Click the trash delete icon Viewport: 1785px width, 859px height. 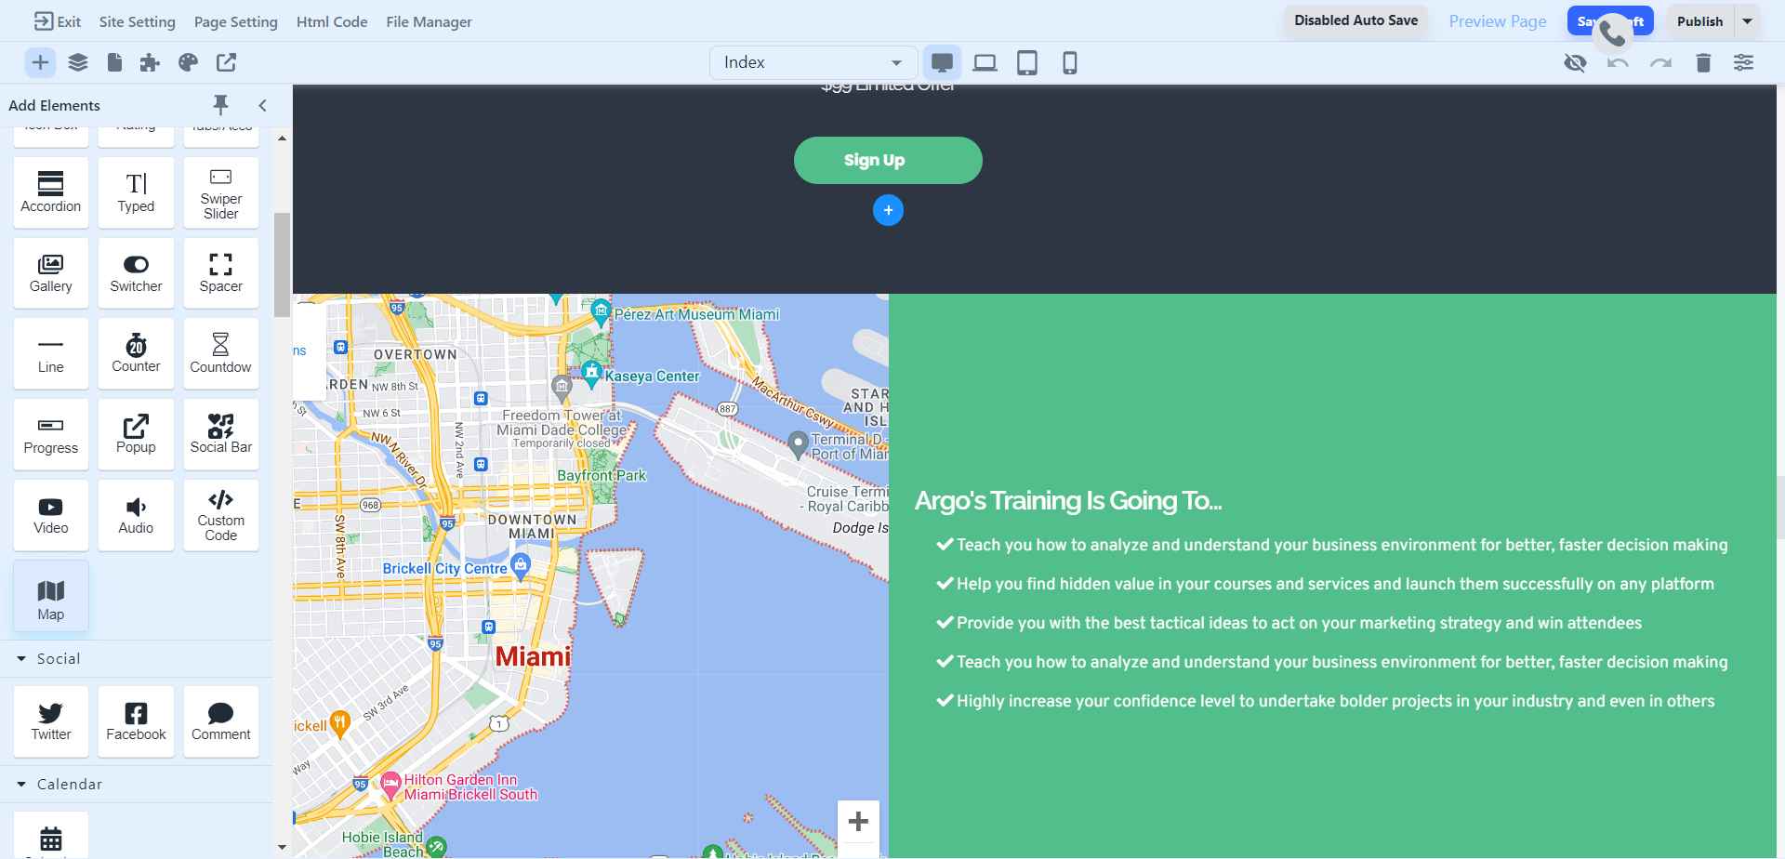[x=1702, y=62]
